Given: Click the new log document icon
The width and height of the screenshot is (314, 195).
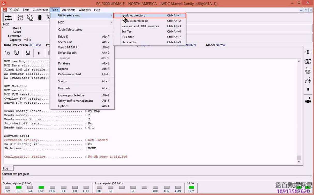Looking at the screenshot, I should (7, 53).
